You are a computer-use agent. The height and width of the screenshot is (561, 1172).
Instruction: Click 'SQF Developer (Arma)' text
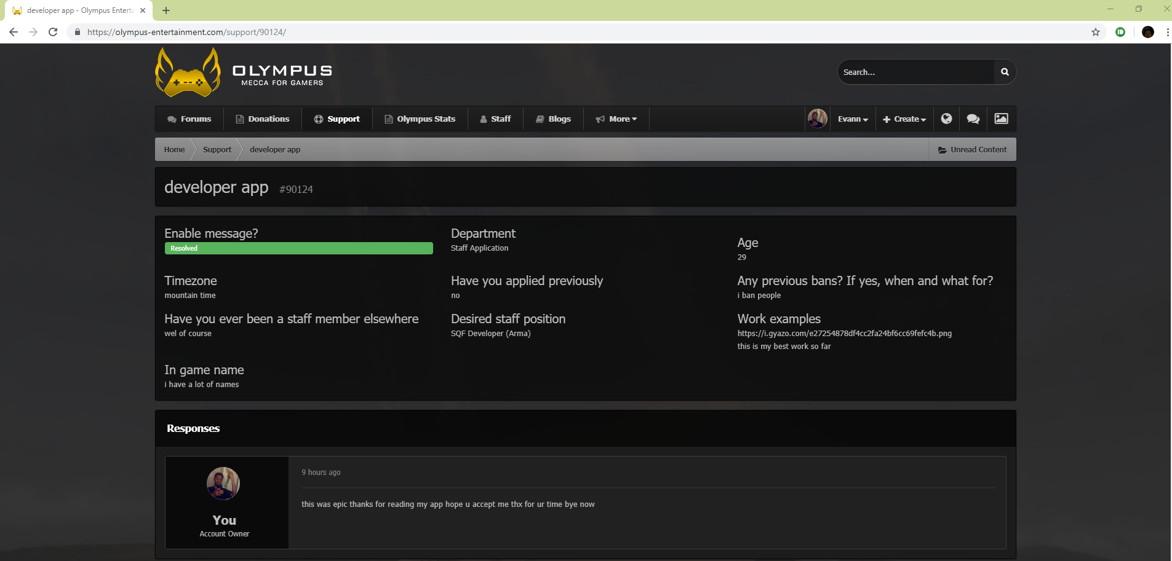coord(490,334)
